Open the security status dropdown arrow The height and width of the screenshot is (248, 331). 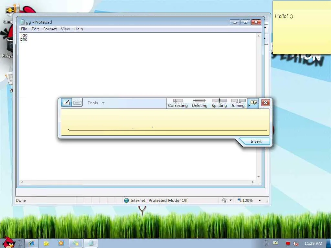231,200
